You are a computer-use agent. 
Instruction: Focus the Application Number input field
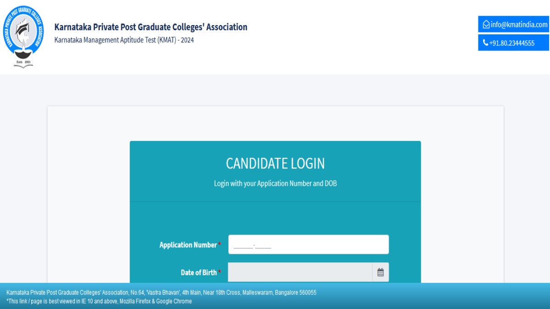[308, 244]
